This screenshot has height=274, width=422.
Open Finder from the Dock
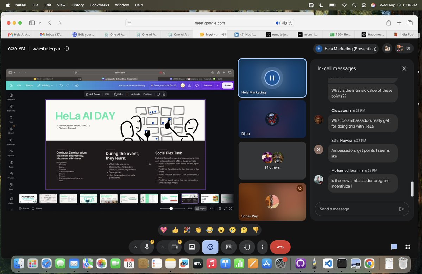point(19,263)
